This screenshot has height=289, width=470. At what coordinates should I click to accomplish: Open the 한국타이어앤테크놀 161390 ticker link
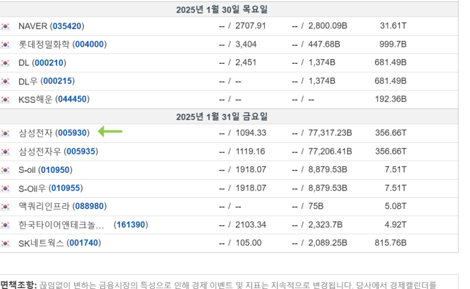point(131,225)
